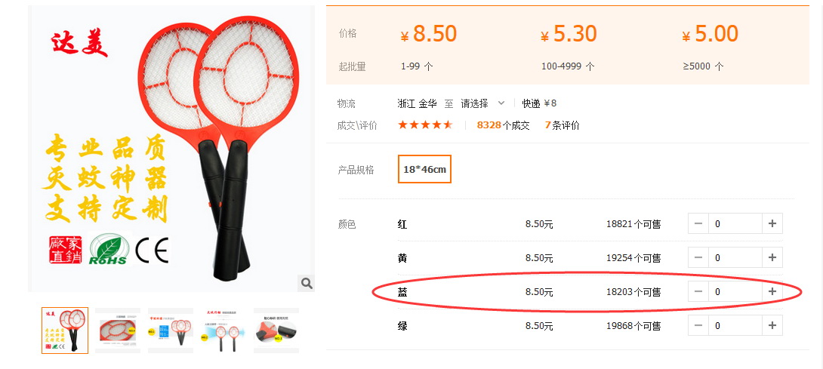Viewport: 823px width, 369px height.
Task: Decrease quantity for blue (蓝) color
Action: click(698, 292)
